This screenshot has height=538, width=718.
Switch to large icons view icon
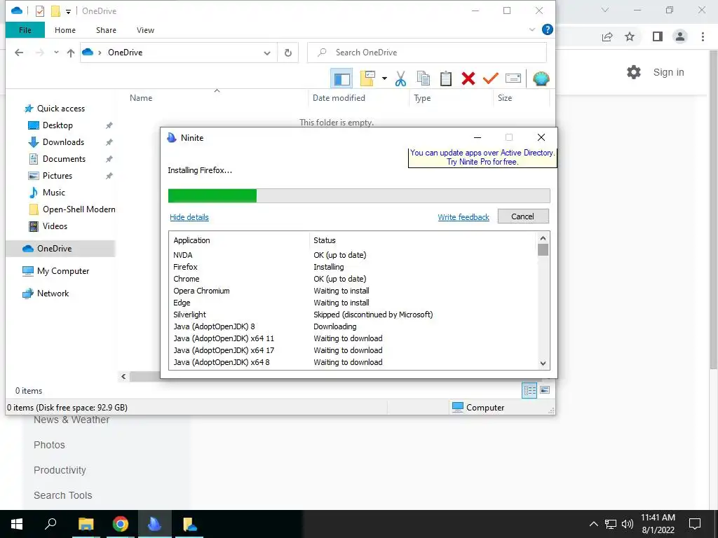[x=545, y=390]
